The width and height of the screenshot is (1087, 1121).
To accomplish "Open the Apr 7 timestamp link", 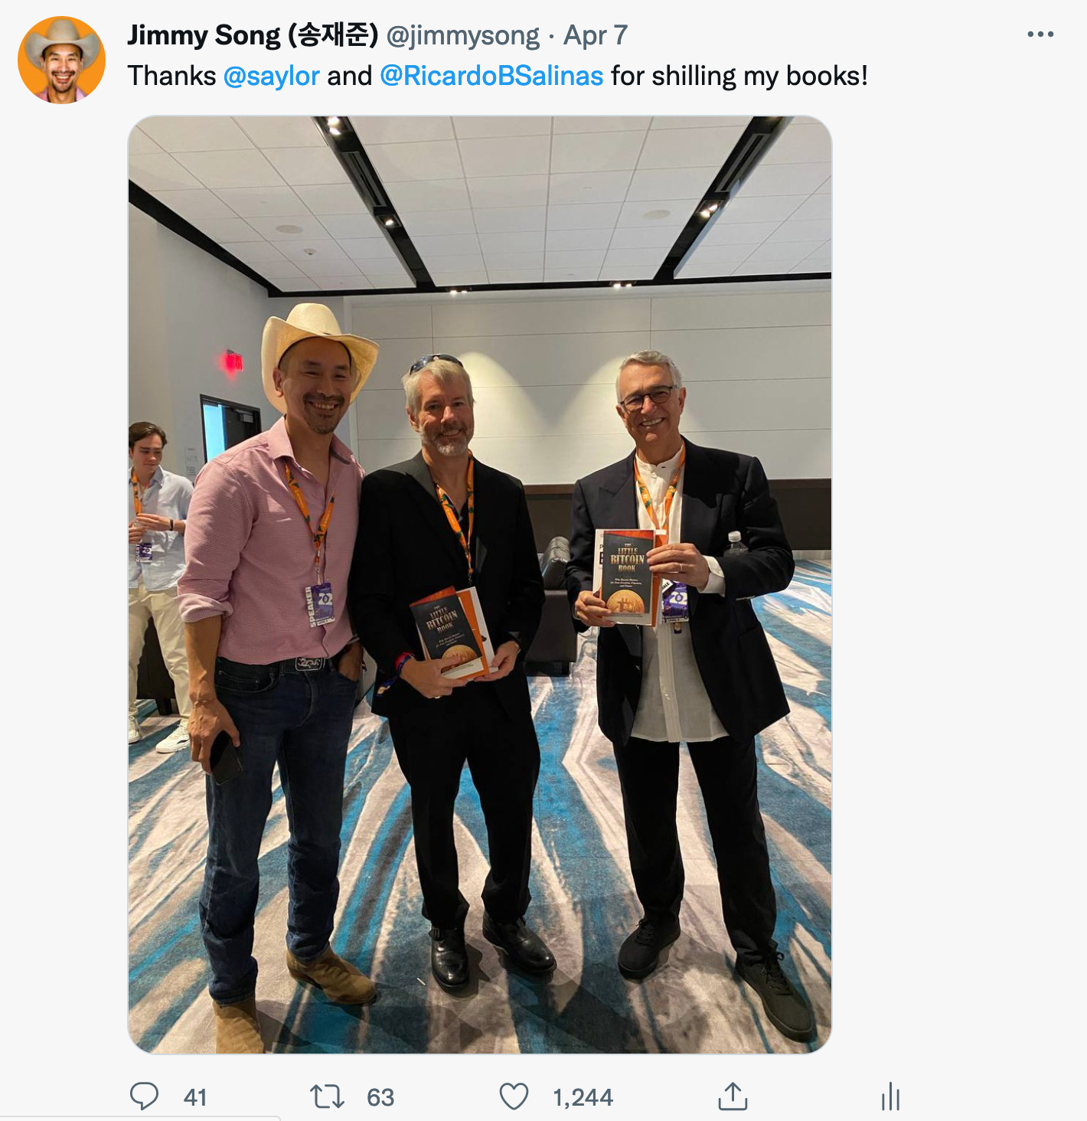I will point(596,35).
